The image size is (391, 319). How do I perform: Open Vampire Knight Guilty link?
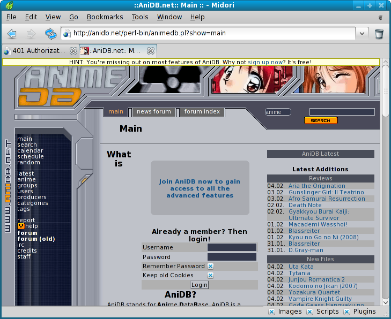click(x=320, y=299)
